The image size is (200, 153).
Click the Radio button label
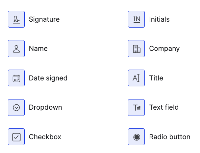(169, 137)
